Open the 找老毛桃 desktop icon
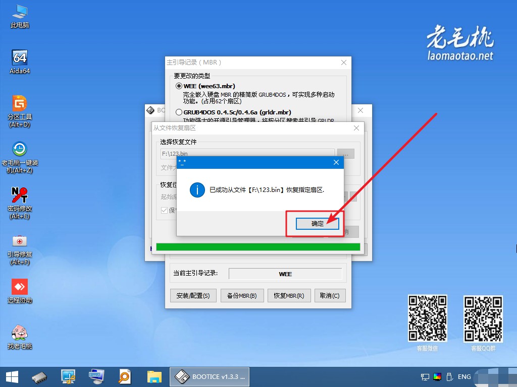This screenshot has height=387, width=517. click(x=20, y=337)
